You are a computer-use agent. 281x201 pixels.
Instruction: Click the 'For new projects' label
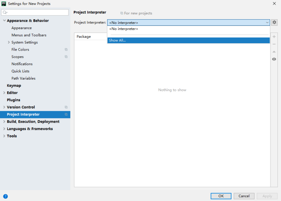pos(138,13)
